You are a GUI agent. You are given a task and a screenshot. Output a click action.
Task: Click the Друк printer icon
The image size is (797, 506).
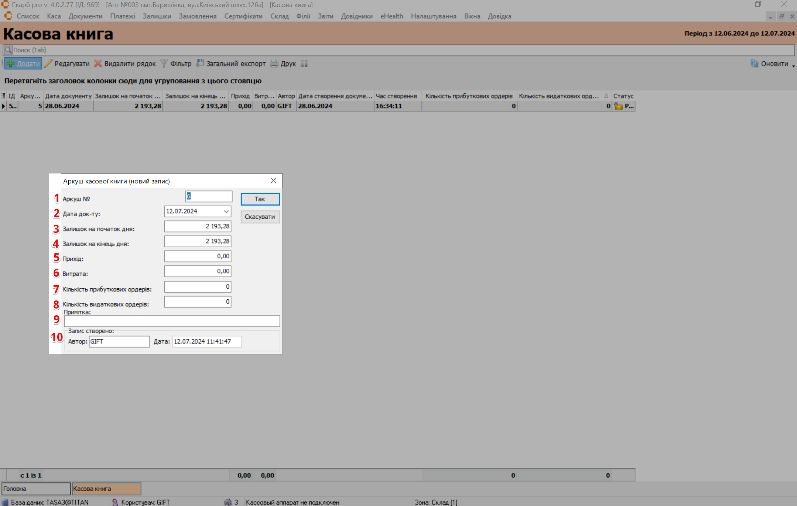coord(274,63)
